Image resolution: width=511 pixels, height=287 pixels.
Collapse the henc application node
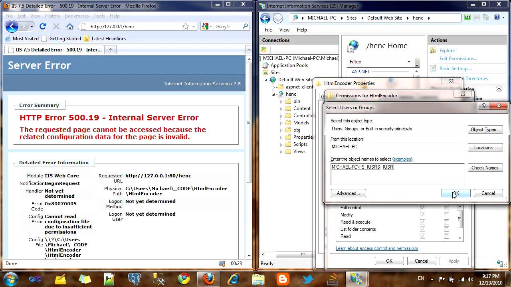(x=274, y=94)
